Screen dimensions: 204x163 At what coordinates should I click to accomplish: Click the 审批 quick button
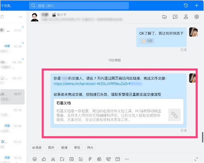coord(77,148)
